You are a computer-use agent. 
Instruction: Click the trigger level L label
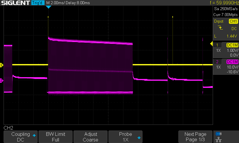[x=215, y=36]
